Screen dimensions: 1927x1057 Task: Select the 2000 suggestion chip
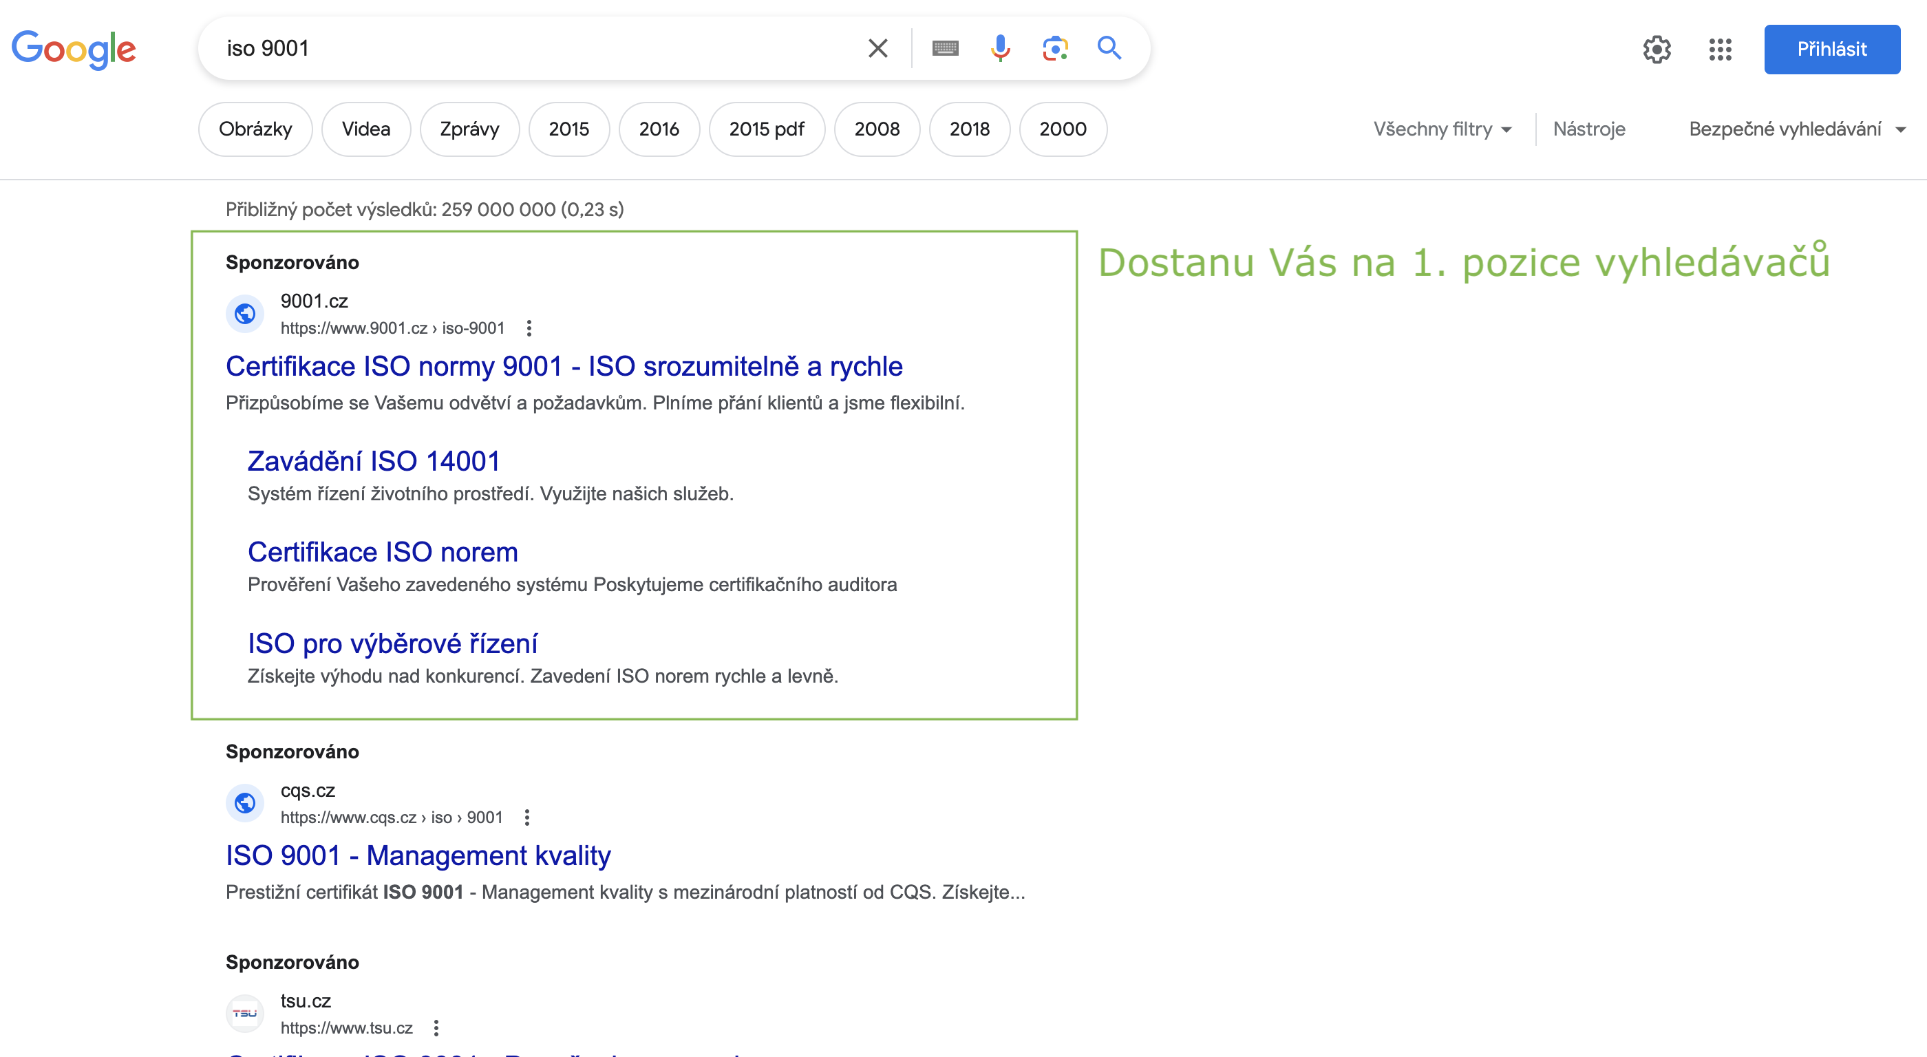pyautogui.click(x=1062, y=129)
